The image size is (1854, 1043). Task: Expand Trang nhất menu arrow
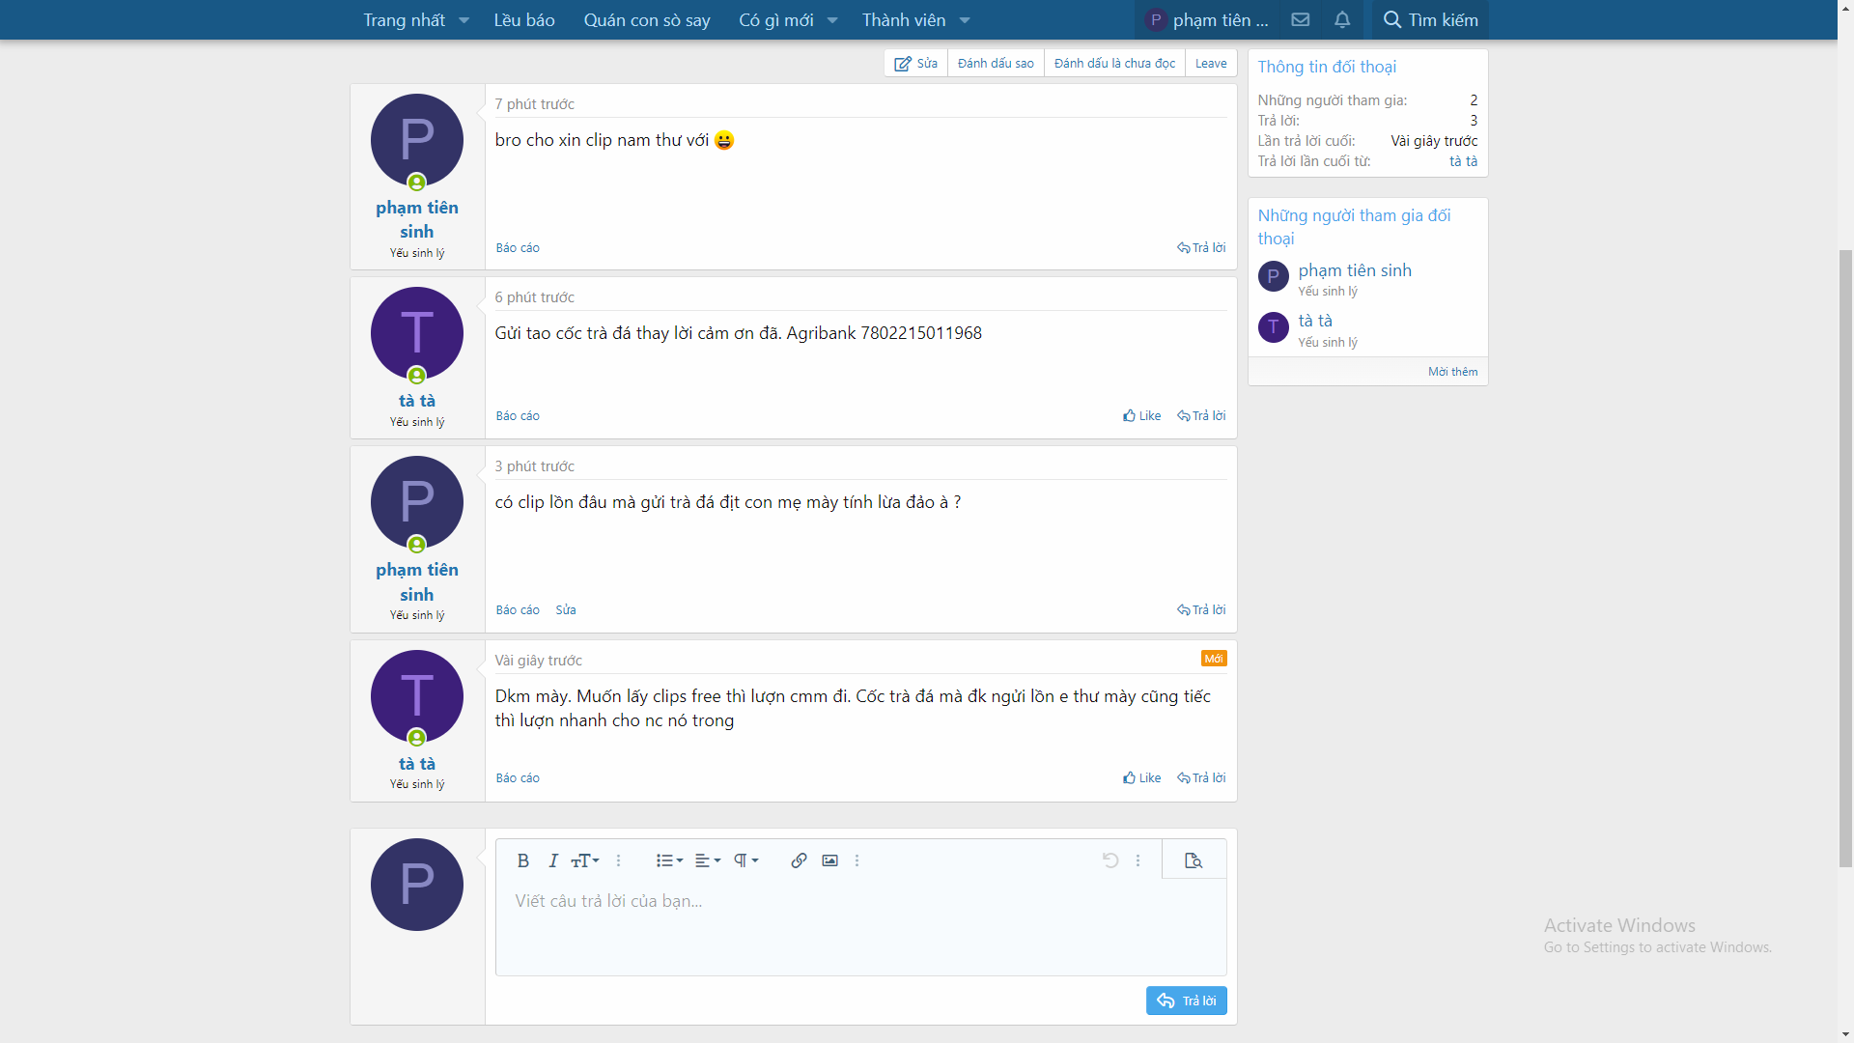point(464,20)
